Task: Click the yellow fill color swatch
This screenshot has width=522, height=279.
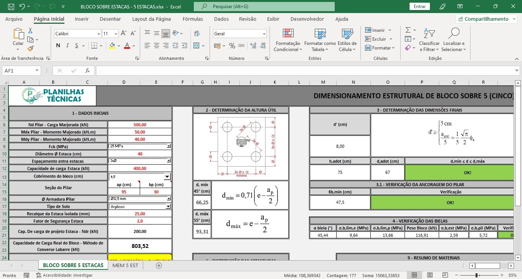Action: (x=112, y=46)
